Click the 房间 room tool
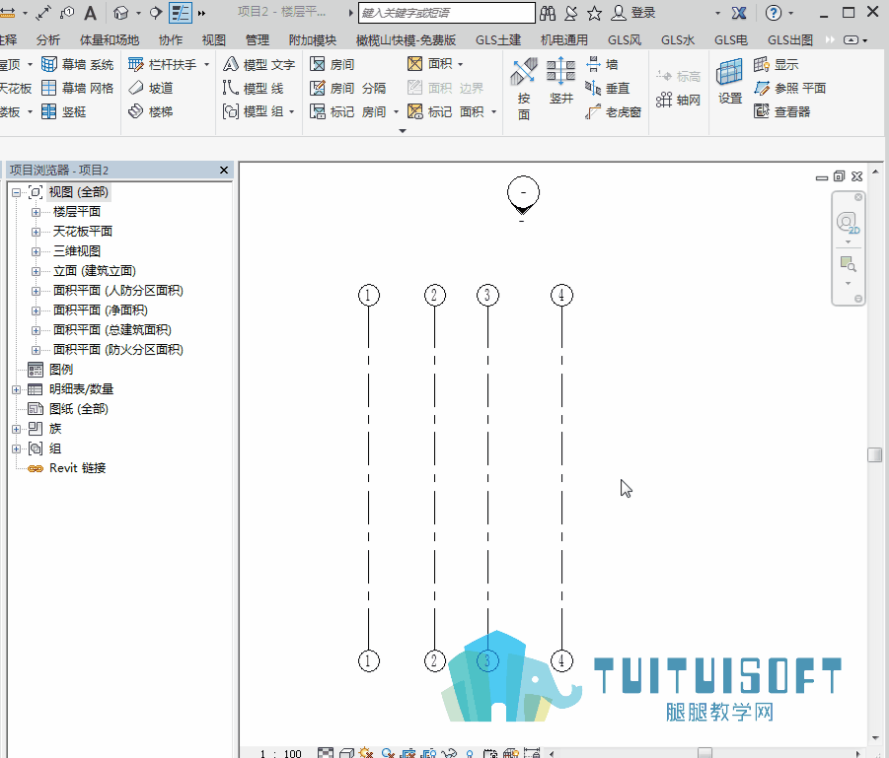 pyautogui.click(x=333, y=65)
